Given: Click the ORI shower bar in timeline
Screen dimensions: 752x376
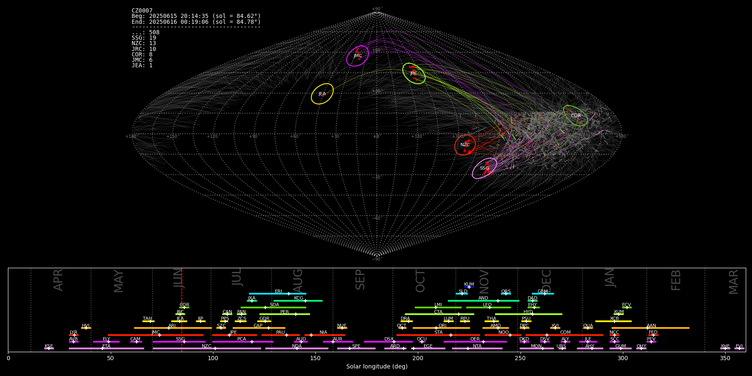Looking at the screenshot, I should tap(441, 328).
